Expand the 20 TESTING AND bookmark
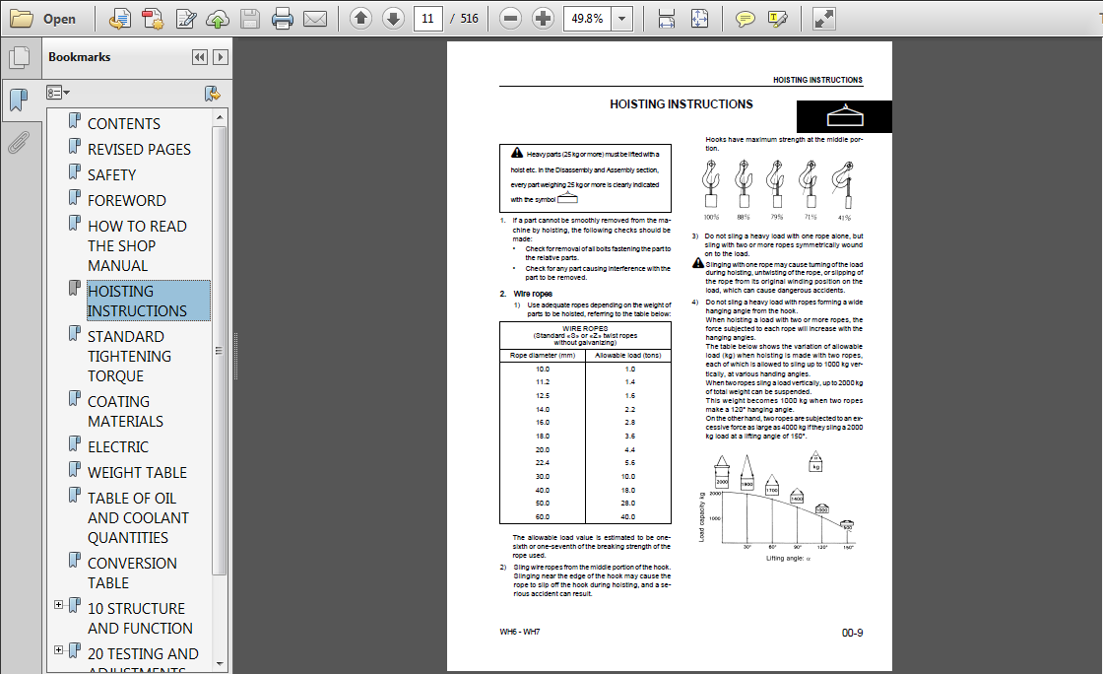The image size is (1103, 674). (59, 650)
